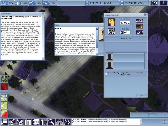This screenshot has width=168, height=126.
Task: Click the assign officers header bar
Action: pyautogui.click(x=126, y=39)
